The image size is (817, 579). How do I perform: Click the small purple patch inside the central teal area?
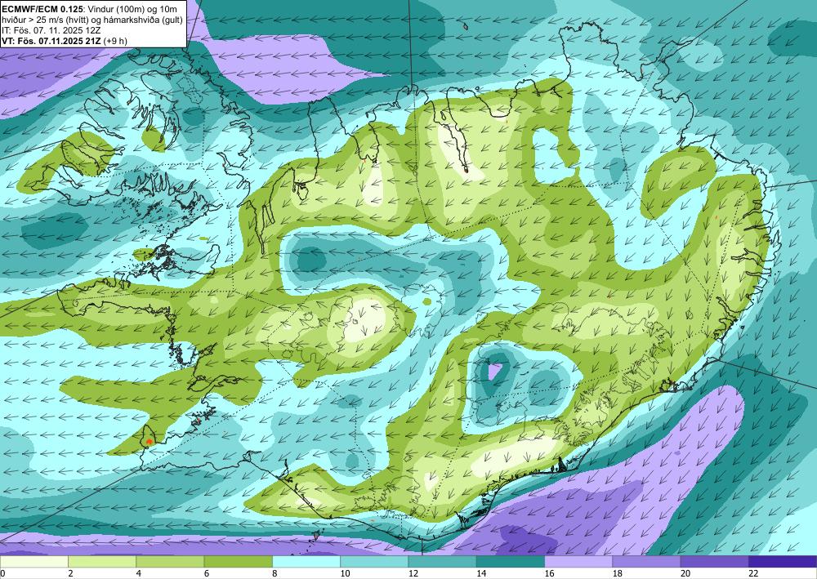click(494, 371)
